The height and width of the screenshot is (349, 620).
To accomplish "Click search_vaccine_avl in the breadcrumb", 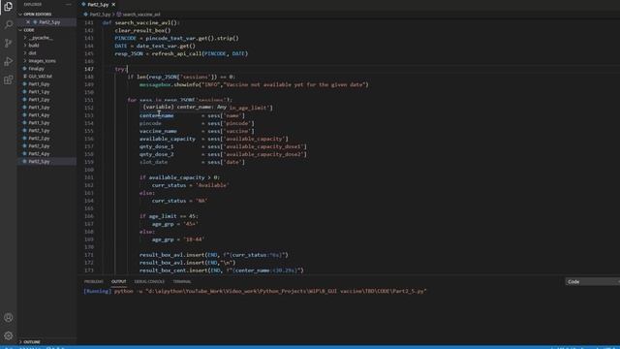I will point(141,15).
